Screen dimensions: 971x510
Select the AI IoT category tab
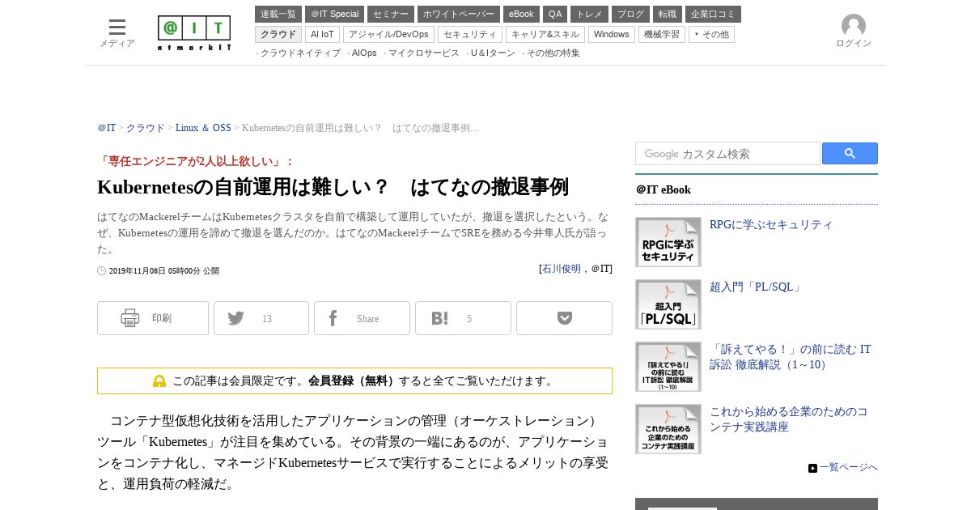pyautogui.click(x=322, y=35)
